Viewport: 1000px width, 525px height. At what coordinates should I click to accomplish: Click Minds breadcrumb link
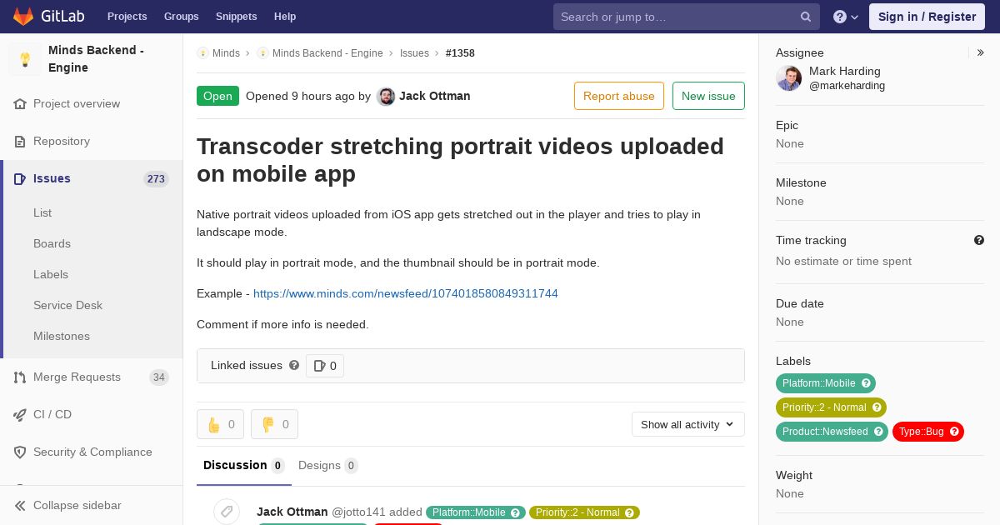tap(226, 53)
